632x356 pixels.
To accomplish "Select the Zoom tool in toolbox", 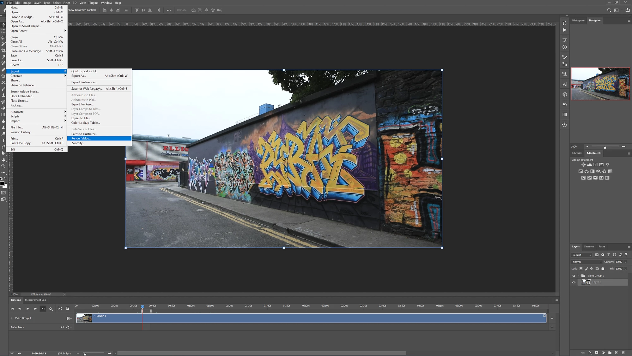I will (x=3, y=166).
